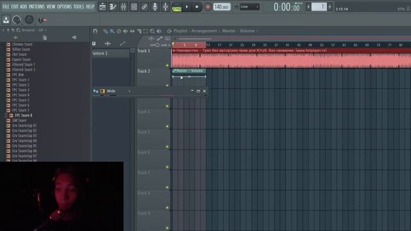Click the up arrow in Browser header
This screenshot has width=411, height=231.
[x=8, y=30]
